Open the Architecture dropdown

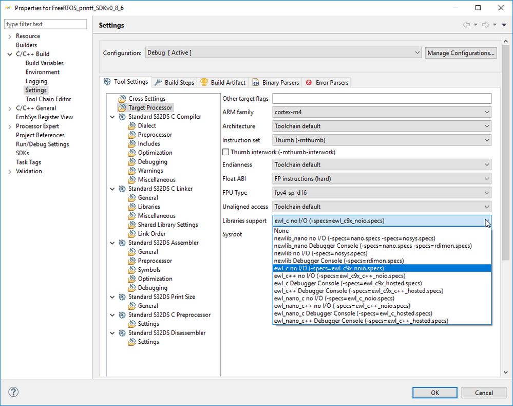pos(382,126)
